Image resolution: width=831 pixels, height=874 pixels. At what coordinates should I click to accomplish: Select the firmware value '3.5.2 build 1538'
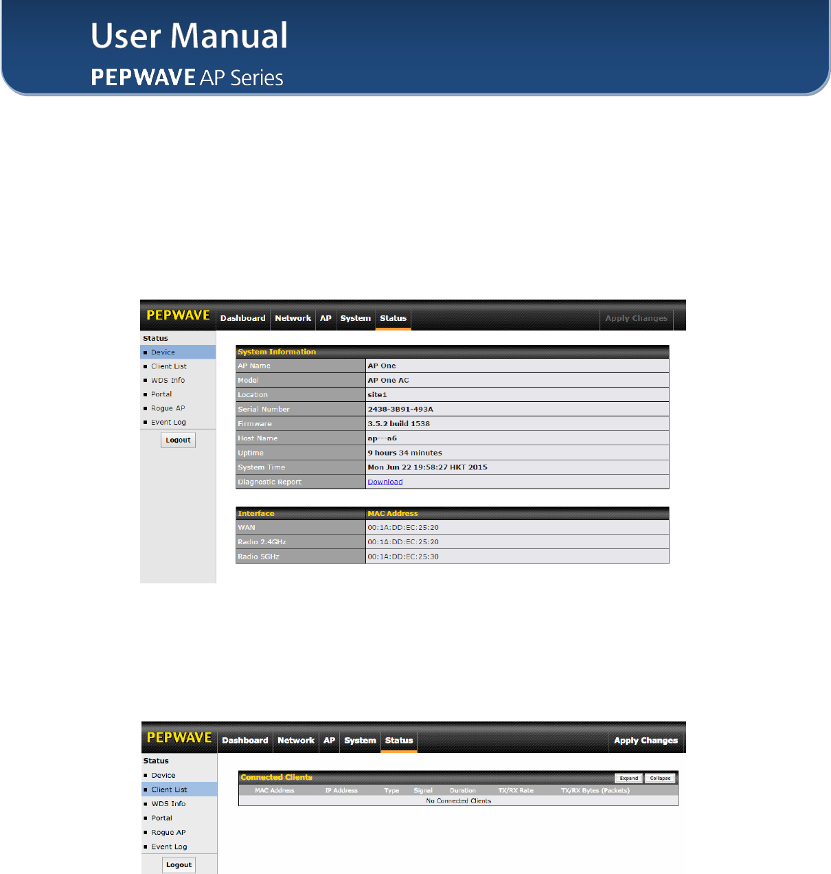398,424
